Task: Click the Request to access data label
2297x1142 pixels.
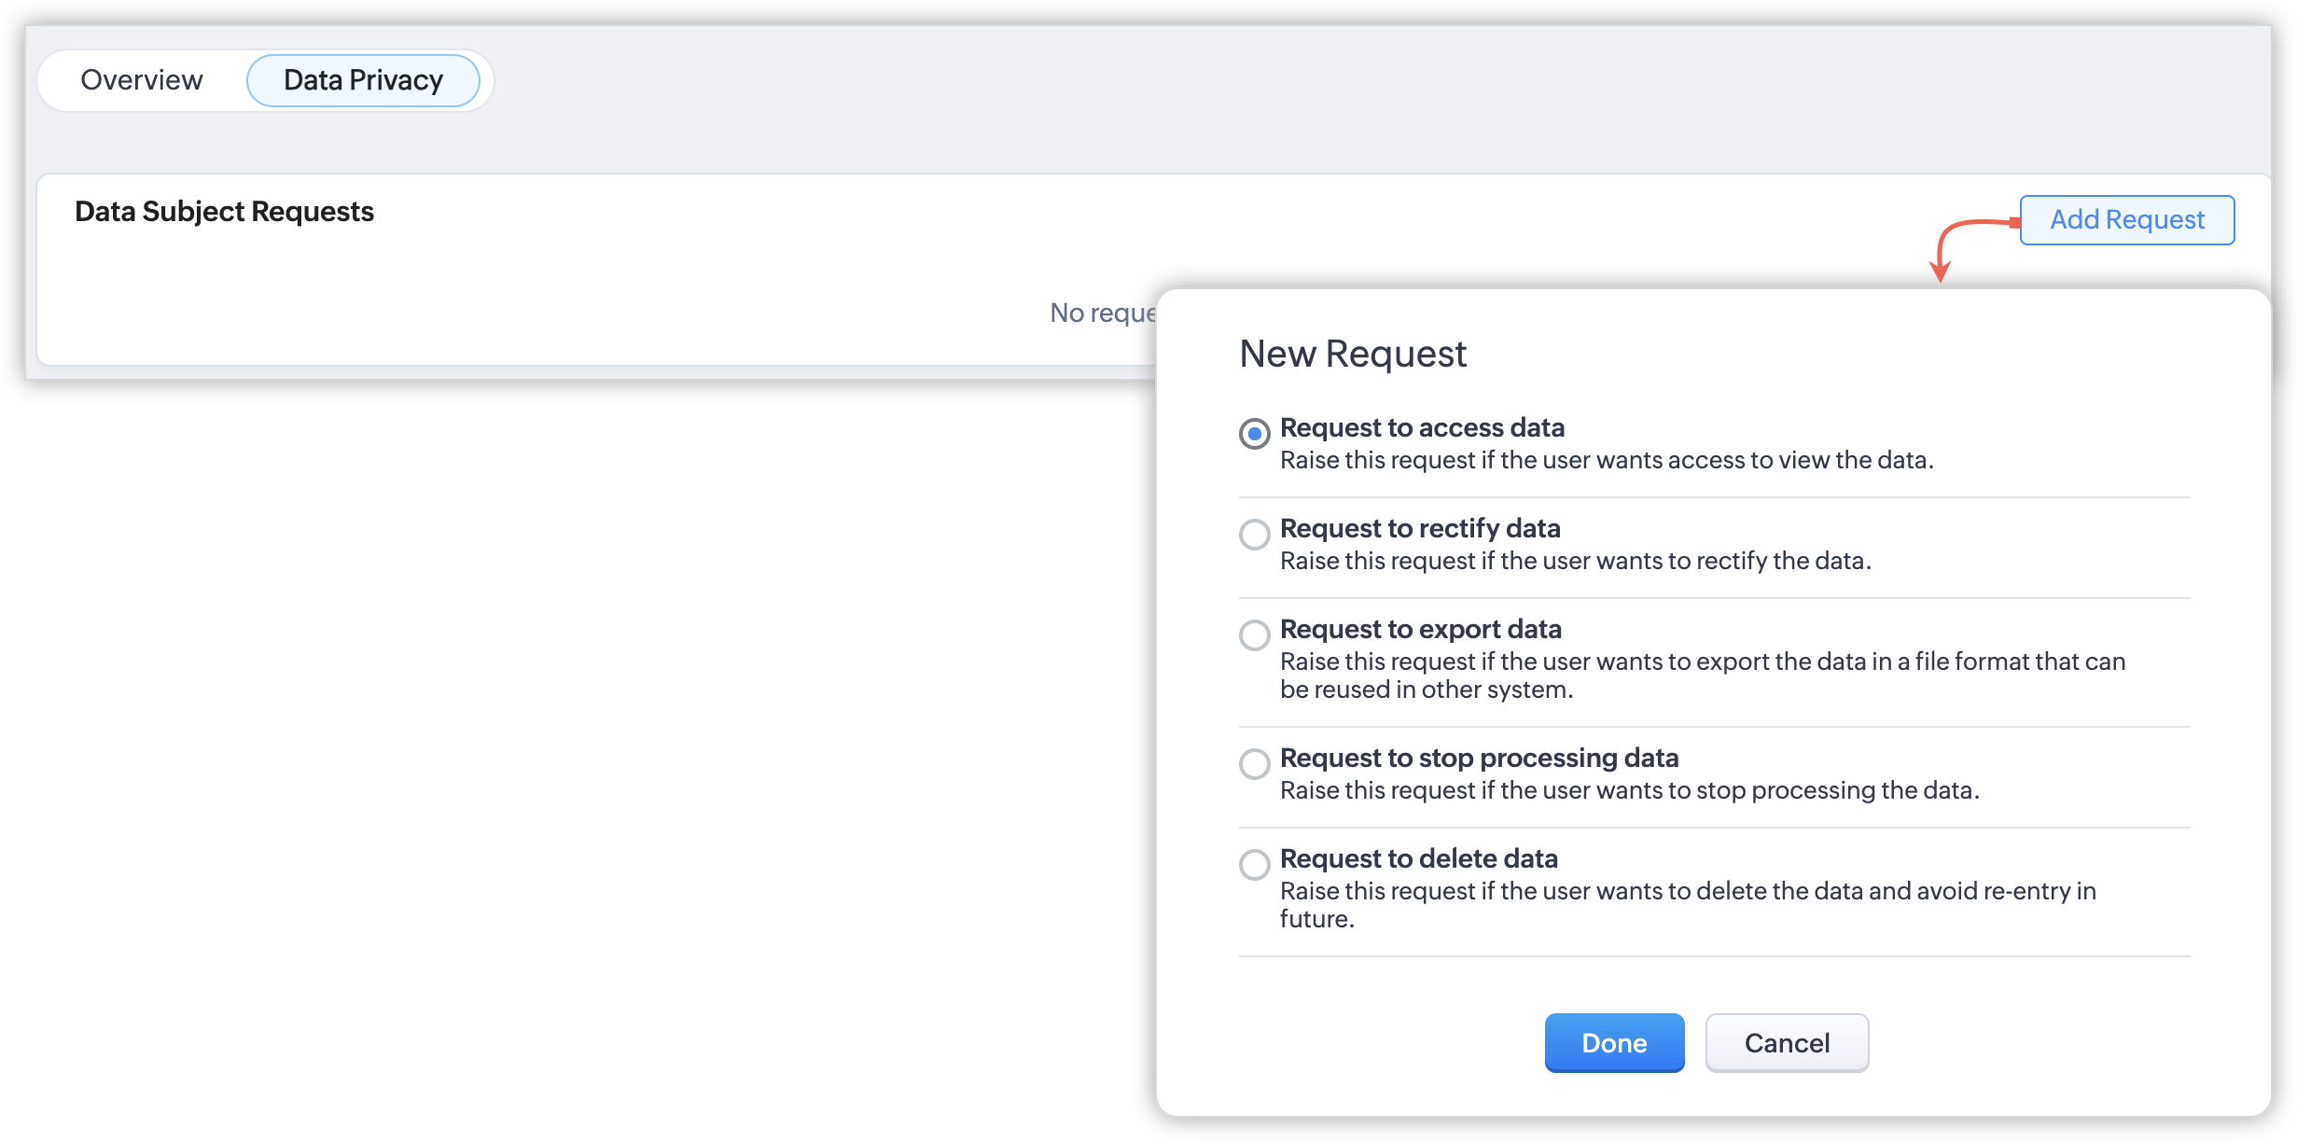Action: [x=1422, y=427]
